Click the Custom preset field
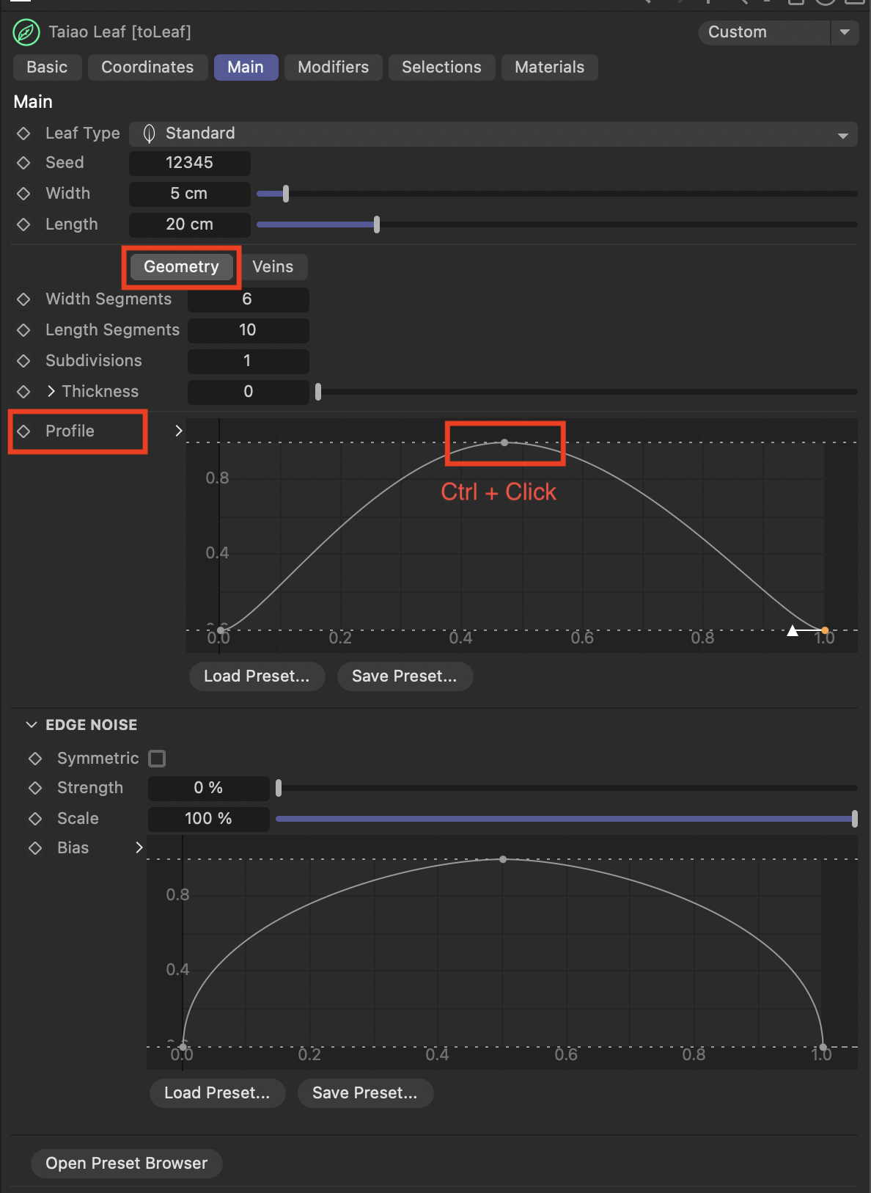Image resolution: width=871 pixels, height=1193 pixels. tap(764, 32)
